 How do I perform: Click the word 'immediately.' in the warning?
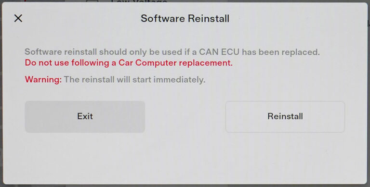pos(179,80)
